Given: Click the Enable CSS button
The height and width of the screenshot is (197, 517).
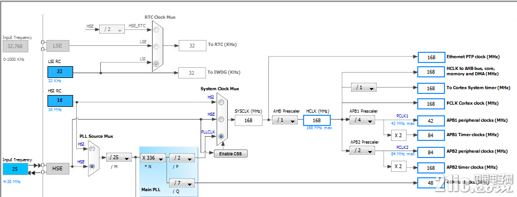Looking at the screenshot, I should tap(230, 154).
